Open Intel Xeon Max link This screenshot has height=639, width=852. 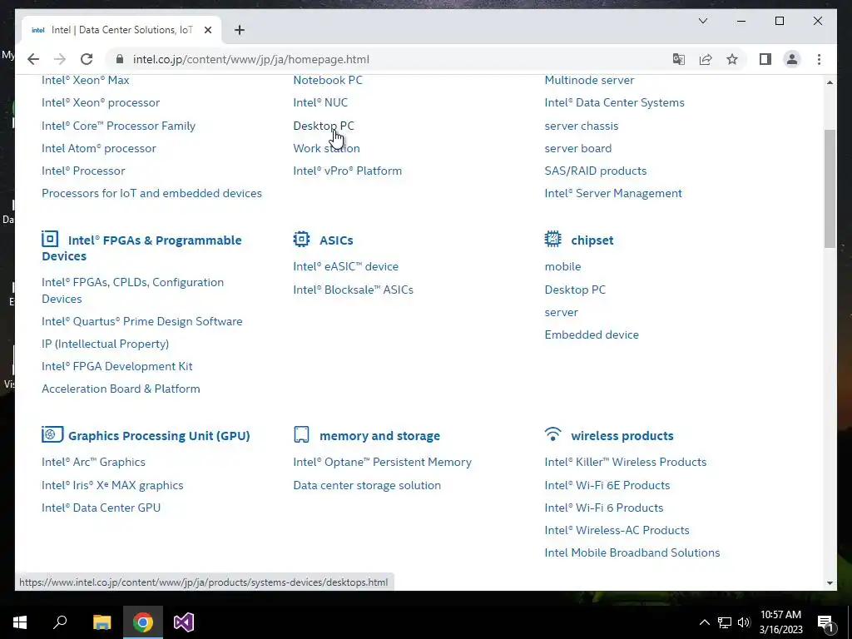(x=86, y=80)
